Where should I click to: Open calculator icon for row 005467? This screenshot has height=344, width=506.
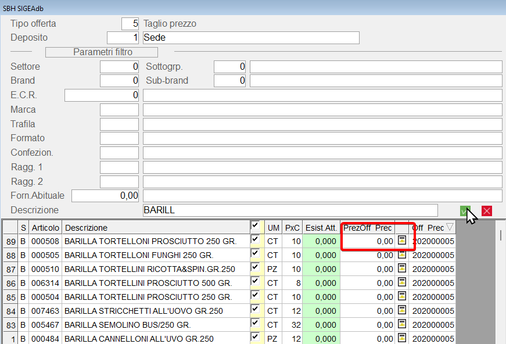[402, 324]
